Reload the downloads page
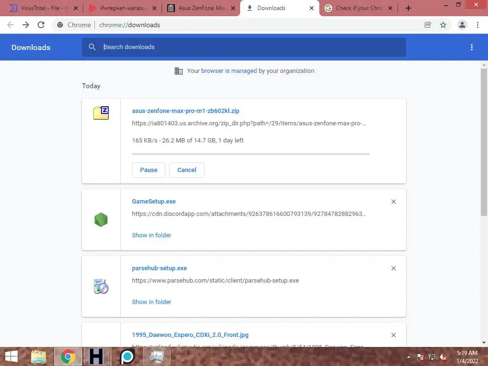This screenshot has width=488, height=366. (41, 25)
